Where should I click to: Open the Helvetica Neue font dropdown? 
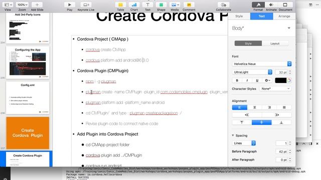(x=262, y=64)
